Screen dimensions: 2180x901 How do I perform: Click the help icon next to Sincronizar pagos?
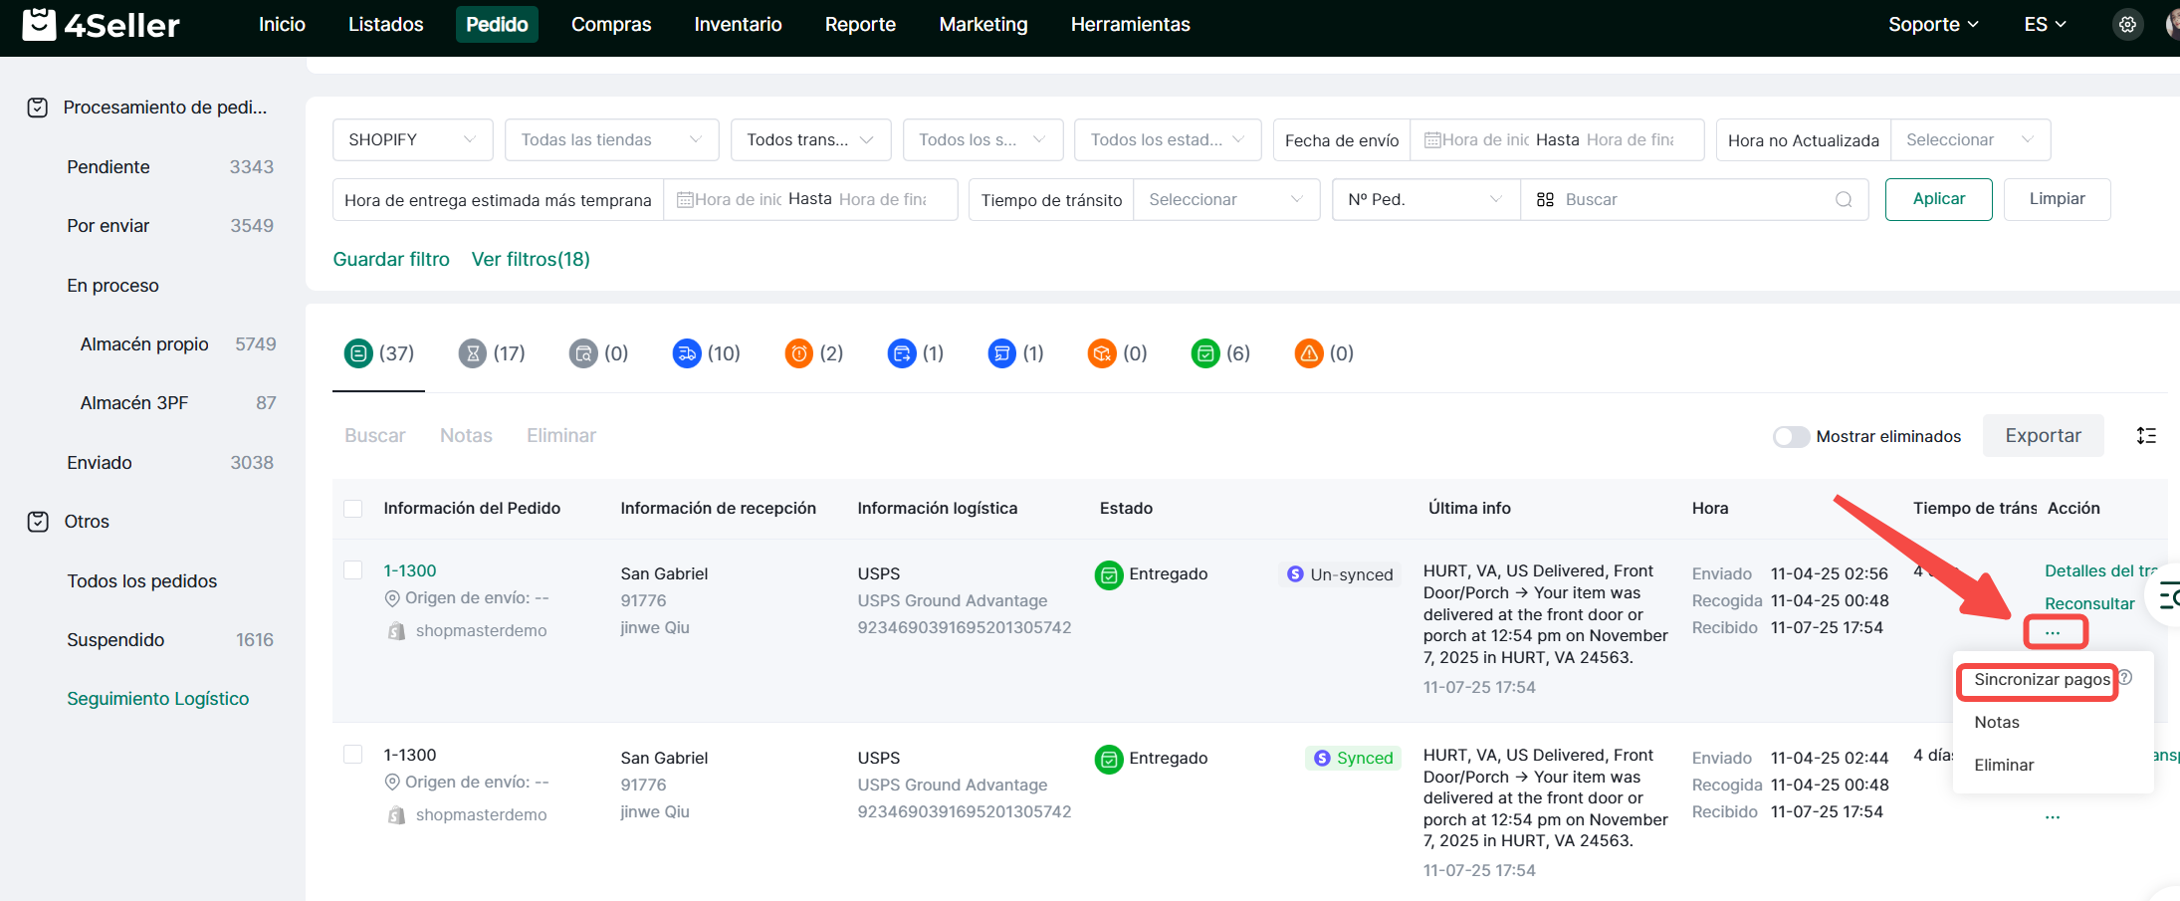2125,678
